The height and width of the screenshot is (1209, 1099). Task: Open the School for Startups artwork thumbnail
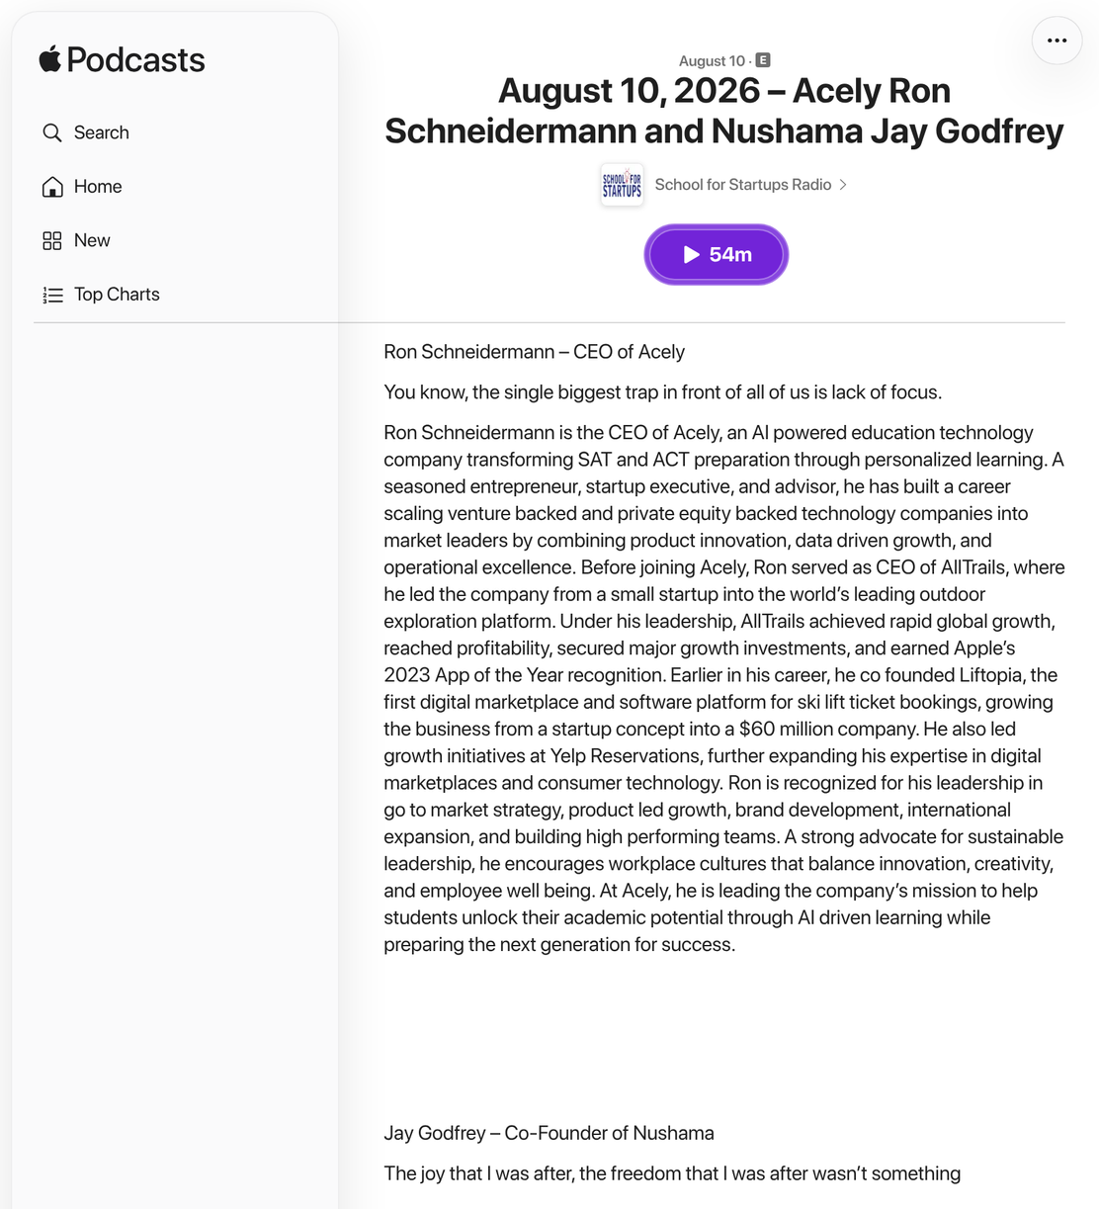622,185
